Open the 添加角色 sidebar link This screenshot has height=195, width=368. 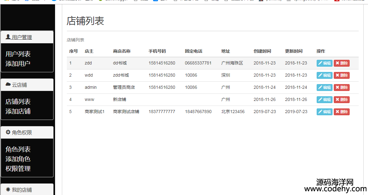(x=18, y=159)
